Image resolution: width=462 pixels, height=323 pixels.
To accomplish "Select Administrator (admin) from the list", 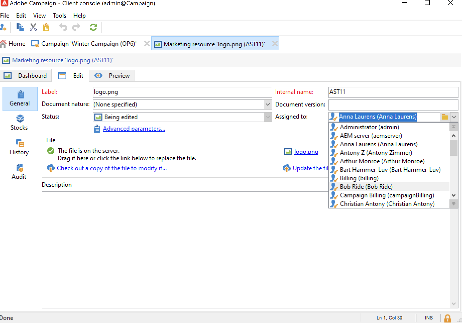I will point(389,127).
